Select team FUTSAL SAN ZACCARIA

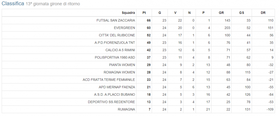click(116, 20)
